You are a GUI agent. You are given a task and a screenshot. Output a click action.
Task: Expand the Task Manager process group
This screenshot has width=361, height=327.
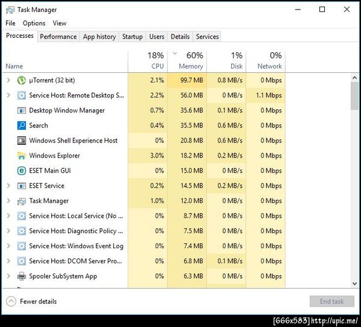coord(8,201)
